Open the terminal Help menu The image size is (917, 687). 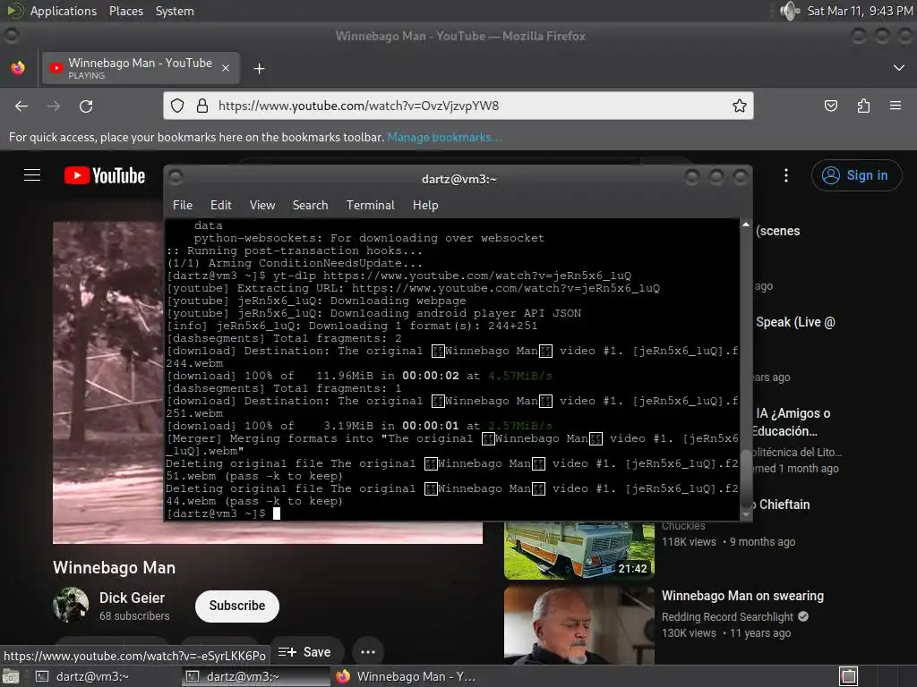(x=425, y=205)
